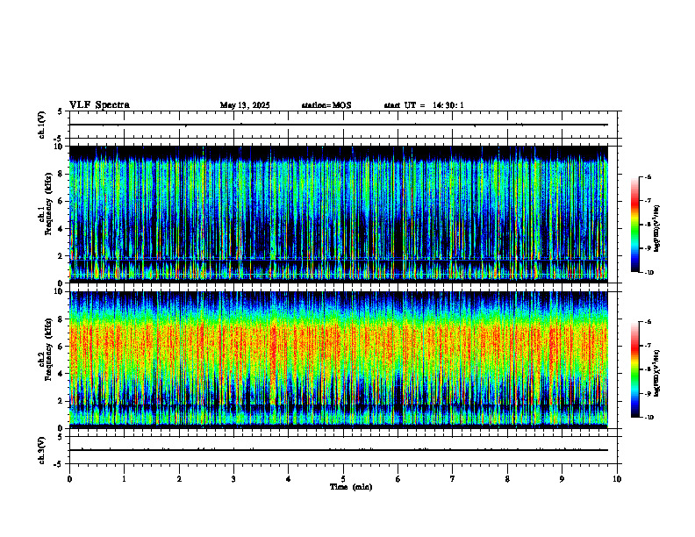Click the time axis tick label '0'

69,479
